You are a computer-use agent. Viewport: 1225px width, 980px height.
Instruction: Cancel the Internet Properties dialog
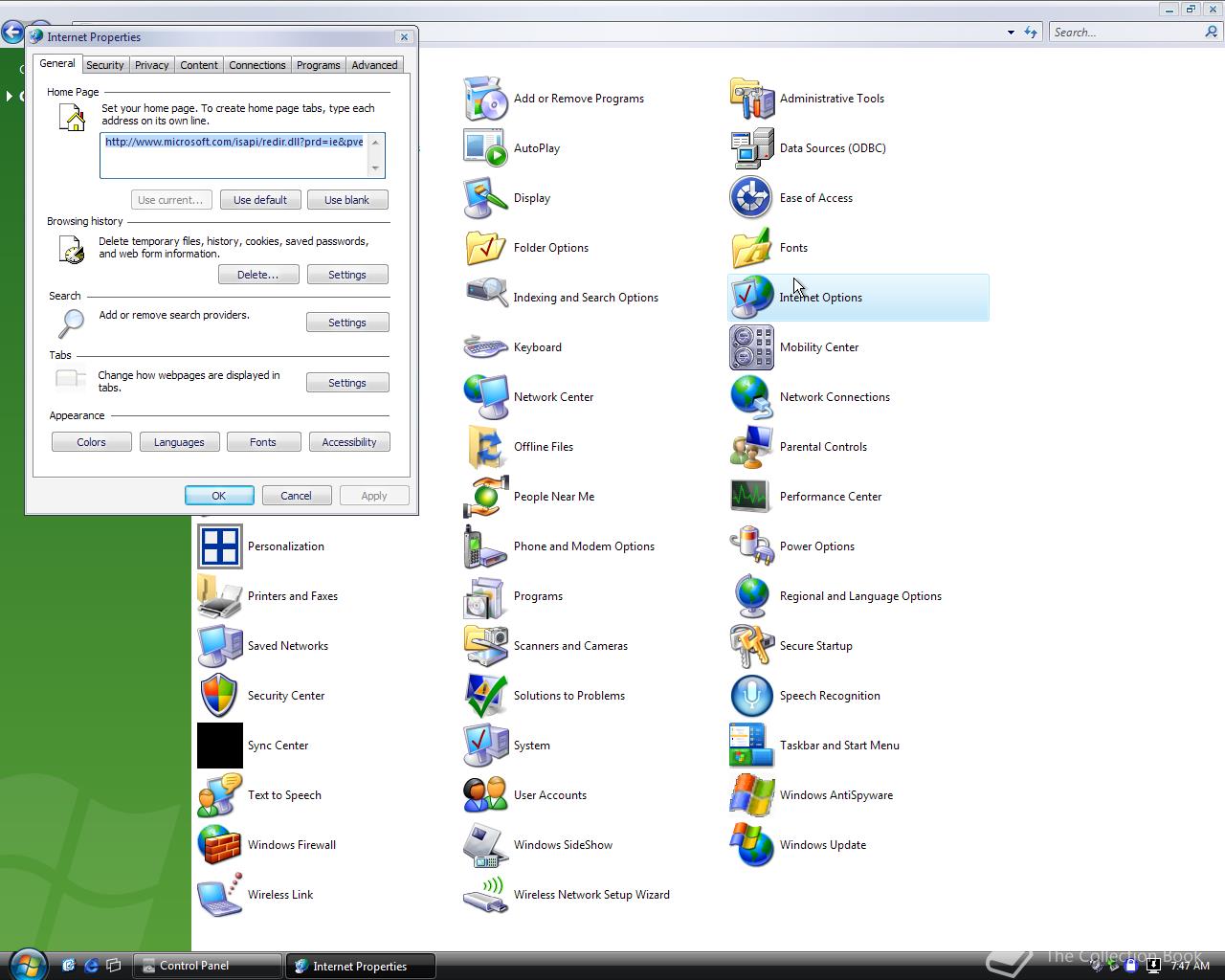(x=296, y=496)
